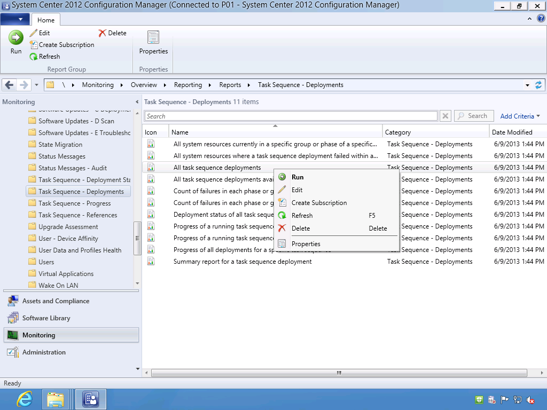Image resolution: width=547 pixels, height=410 pixels.
Task: Open the Add Criteria dropdown
Action: [520, 116]
